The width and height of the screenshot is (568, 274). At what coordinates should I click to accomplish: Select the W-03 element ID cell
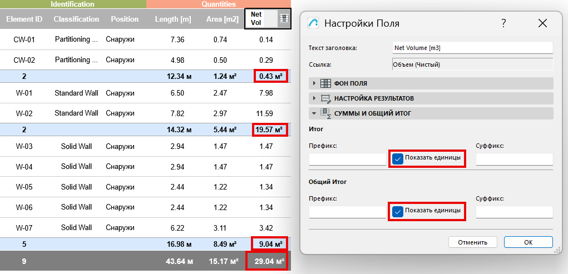point(24,146)
